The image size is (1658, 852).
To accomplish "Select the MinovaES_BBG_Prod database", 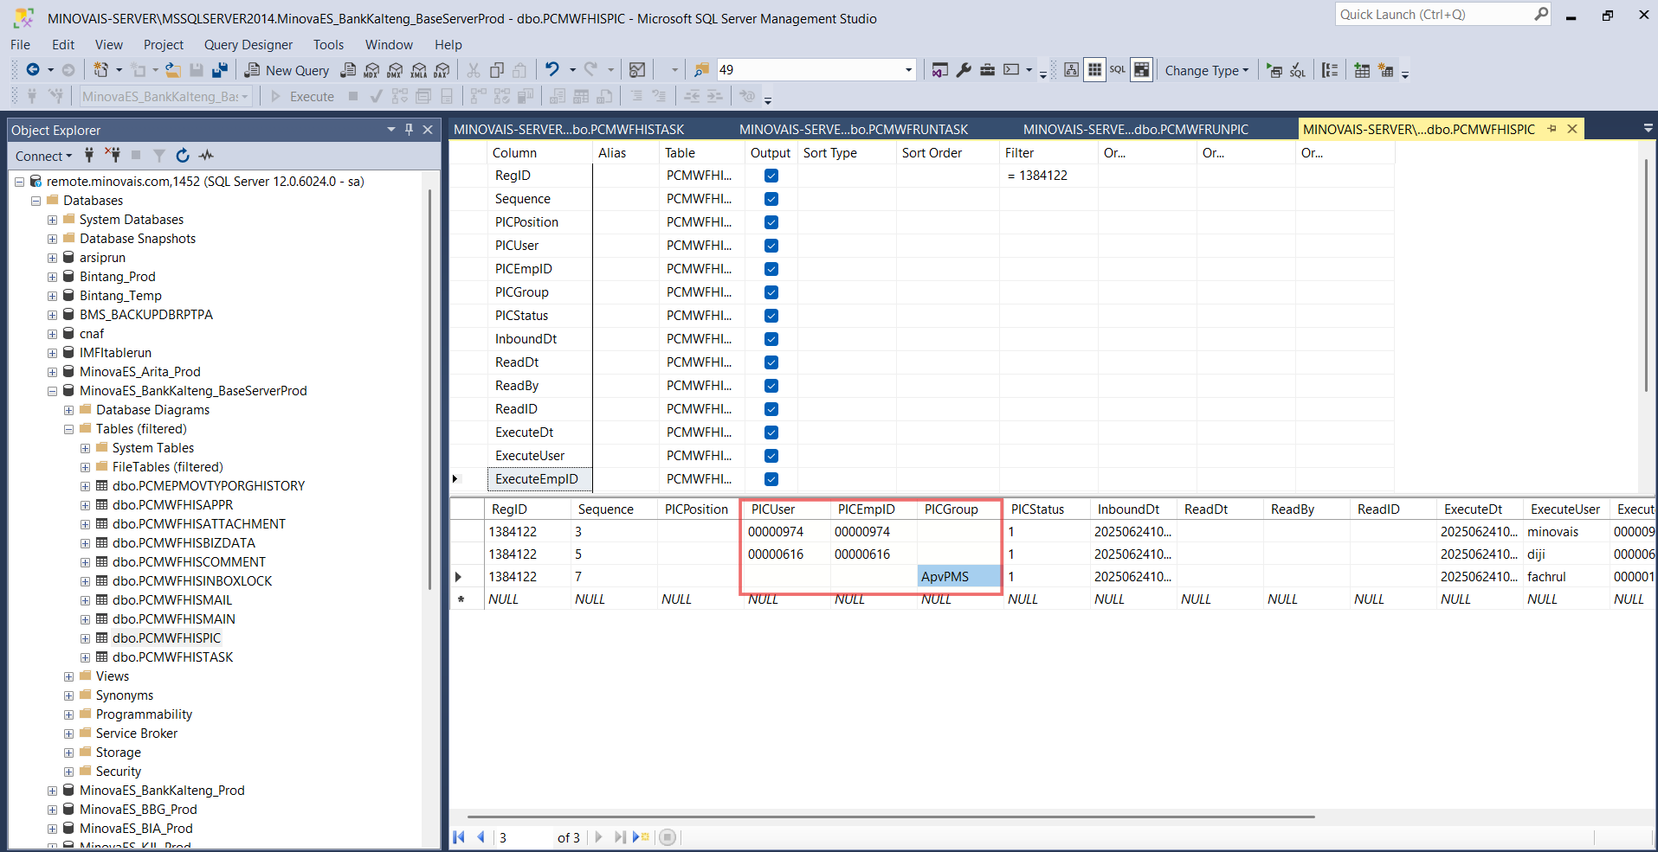I will pyautogui.click(x=139, y=810).
